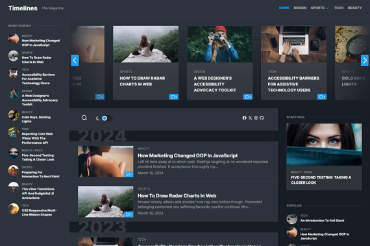Click Sports category label on Radar Charts card
The height and width of the screenshot is (246, 370).
126,72
